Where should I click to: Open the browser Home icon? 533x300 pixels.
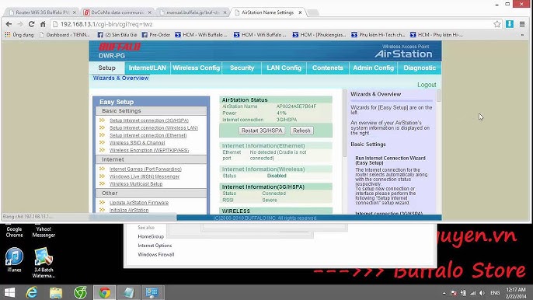tap(43, 24)
